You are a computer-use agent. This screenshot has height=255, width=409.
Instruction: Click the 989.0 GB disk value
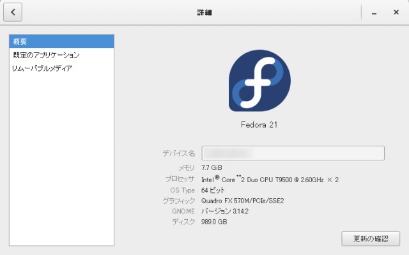click(214, 222)
